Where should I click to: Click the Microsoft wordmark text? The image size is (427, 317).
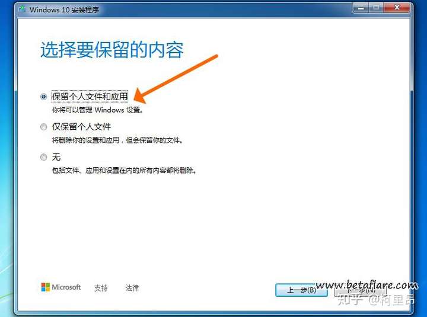[x=66, y=287]
